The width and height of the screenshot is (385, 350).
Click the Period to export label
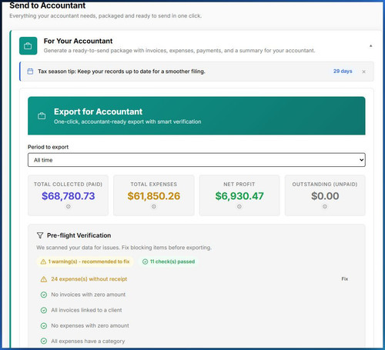(48, 147)
